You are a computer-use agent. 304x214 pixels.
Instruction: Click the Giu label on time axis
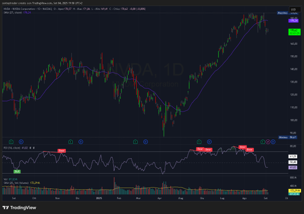pos(202,198)
